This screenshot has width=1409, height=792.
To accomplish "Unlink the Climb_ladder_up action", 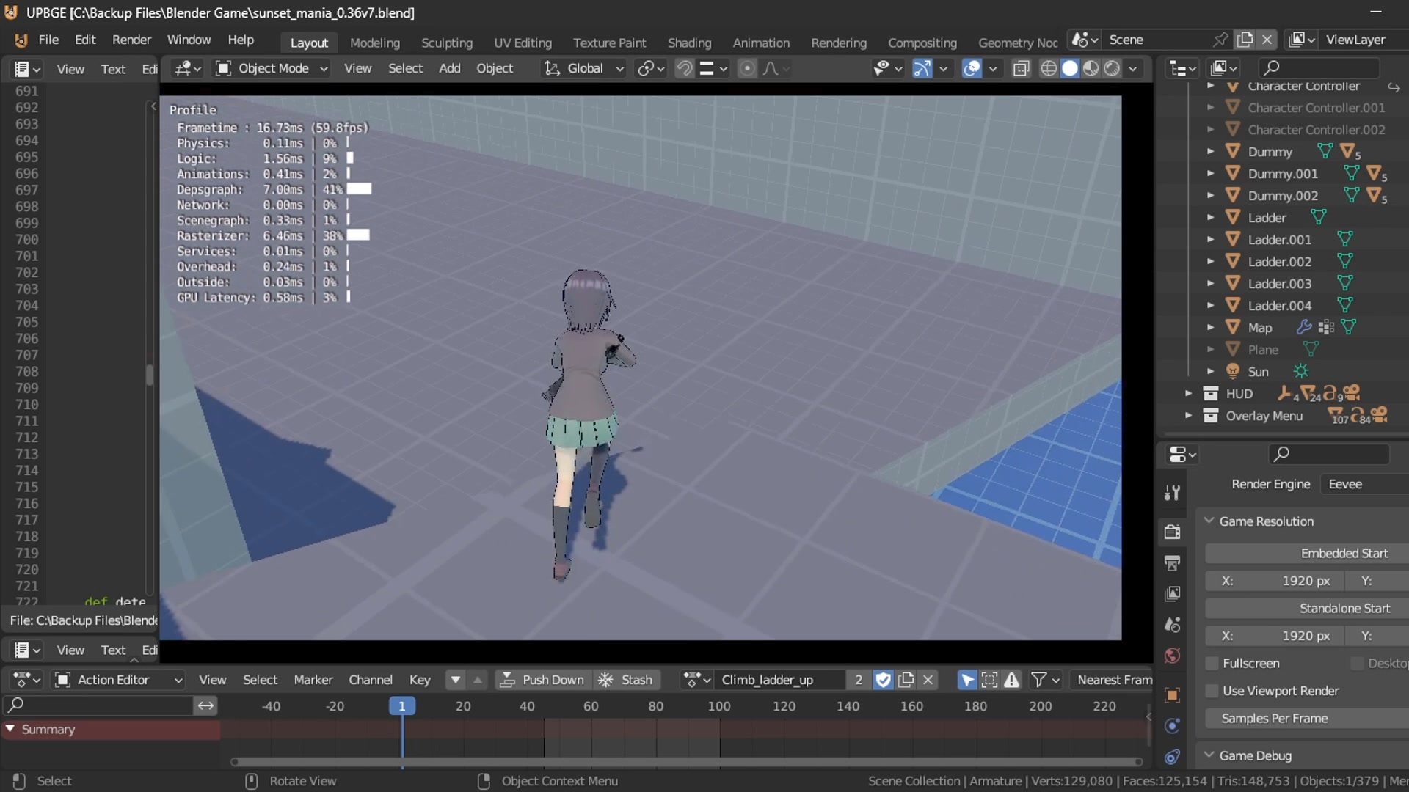I will [x=928, y=680].
